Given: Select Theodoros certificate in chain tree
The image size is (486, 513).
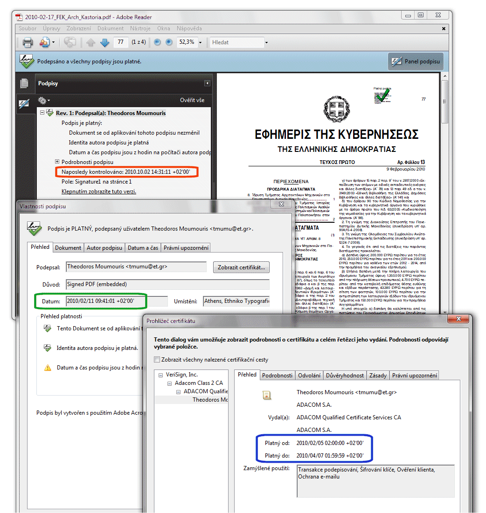Looking at the screenshot, I should point(192,399).
